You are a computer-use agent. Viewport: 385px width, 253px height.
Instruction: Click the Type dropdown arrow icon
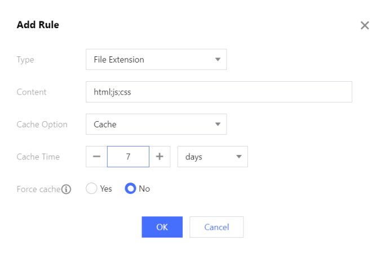click(x=218, y=59)
